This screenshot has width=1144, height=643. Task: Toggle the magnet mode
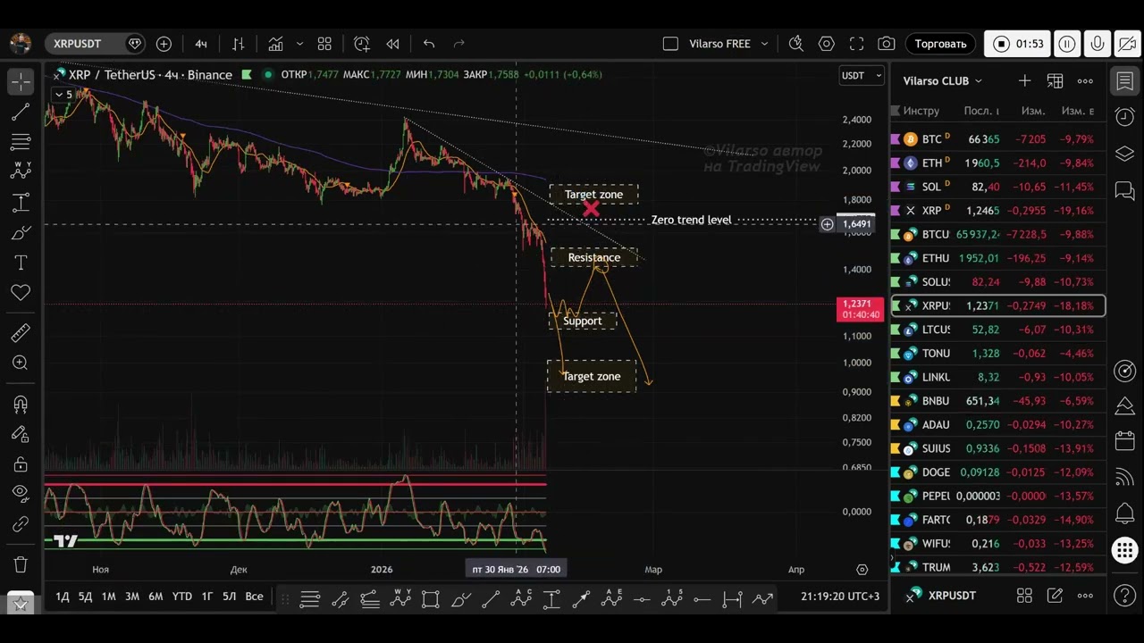click(x=21, y=405)
